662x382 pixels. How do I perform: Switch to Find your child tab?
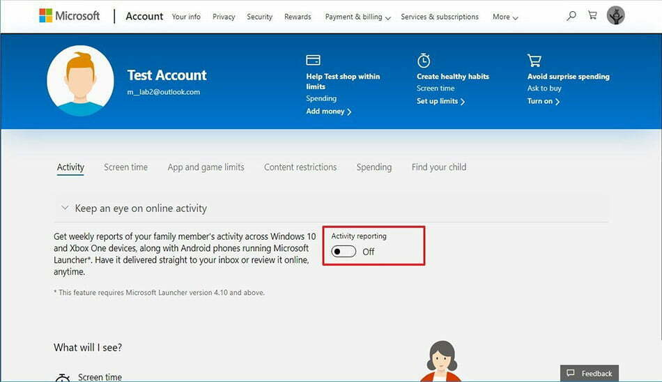coord(438,167)
